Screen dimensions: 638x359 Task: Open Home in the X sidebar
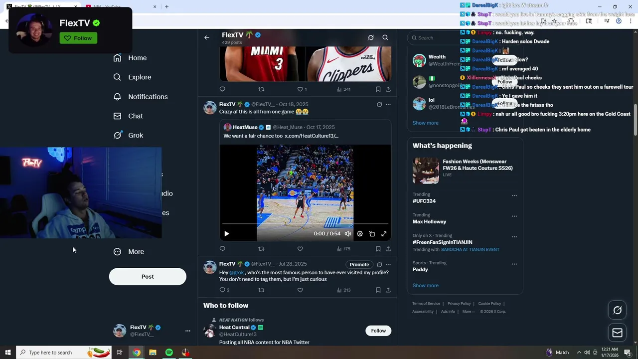[x=130, y=58]
